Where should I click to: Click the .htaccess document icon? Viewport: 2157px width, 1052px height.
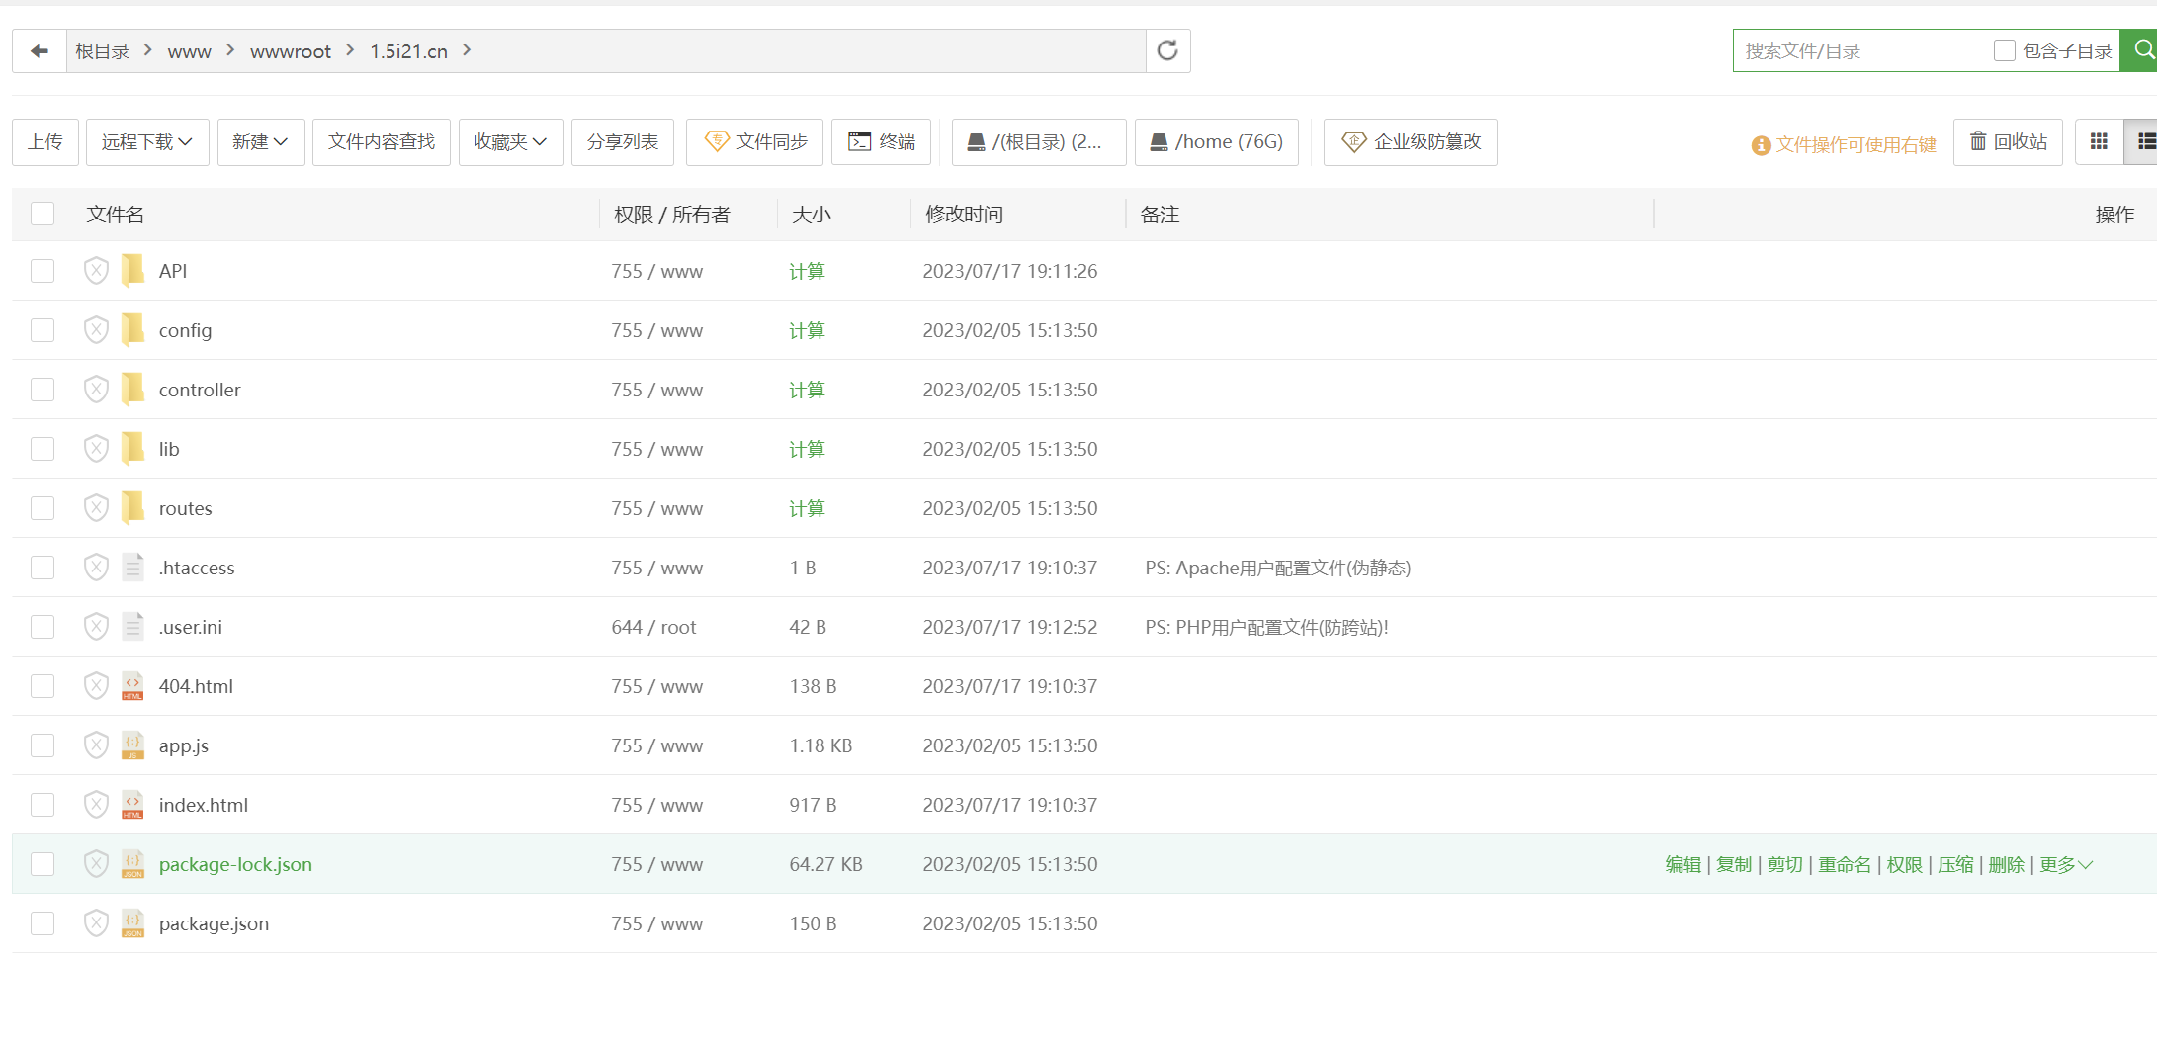point(132,568)
